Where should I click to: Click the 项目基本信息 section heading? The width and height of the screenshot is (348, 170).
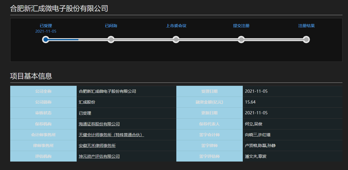pyautogui.click(x=31, y=76)
